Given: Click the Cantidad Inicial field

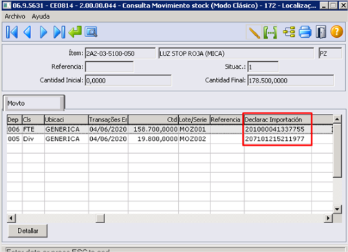Looking at the screenshot, I should (x=128, y=80).
